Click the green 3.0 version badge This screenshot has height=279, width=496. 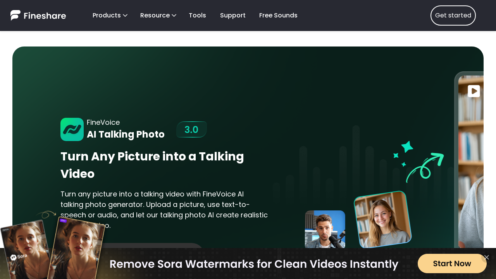pyautogui.click(x=191, y=129)
